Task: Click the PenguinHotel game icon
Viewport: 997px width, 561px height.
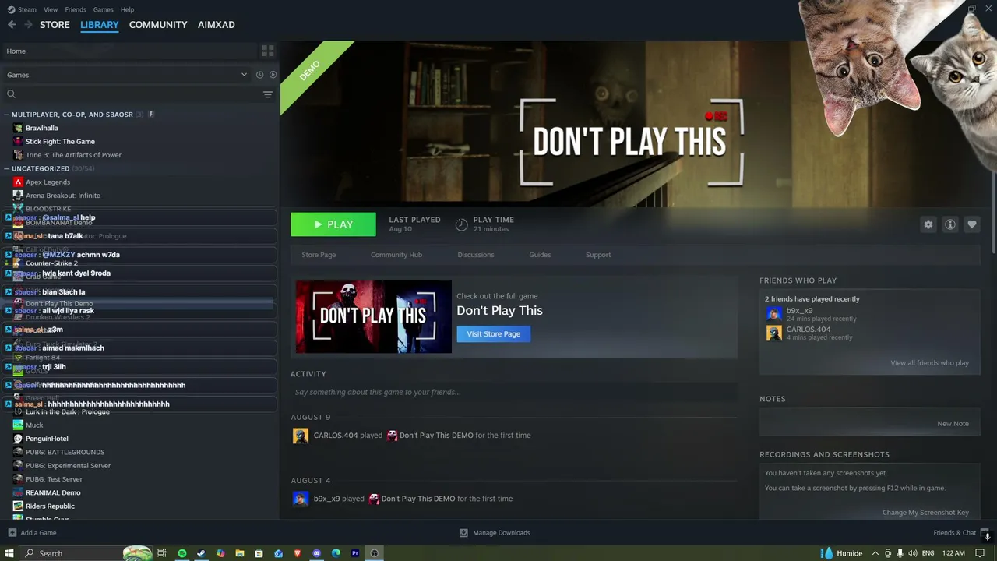Action: (x=19, y=439)
